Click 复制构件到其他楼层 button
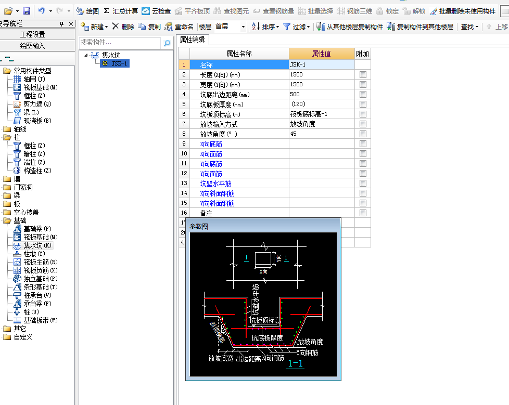This screenshot has height=405, width=509. click(x=420, y=27)
